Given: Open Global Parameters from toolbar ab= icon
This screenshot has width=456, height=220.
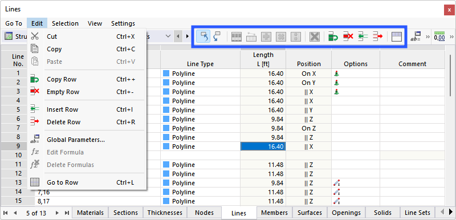Looking at the screenshot, I should point(417,36).
